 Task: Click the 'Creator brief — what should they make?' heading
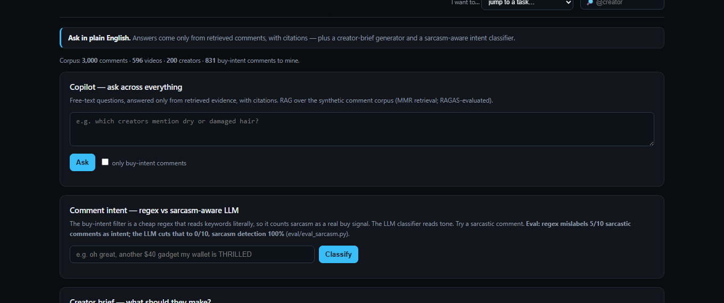[141, 301]
